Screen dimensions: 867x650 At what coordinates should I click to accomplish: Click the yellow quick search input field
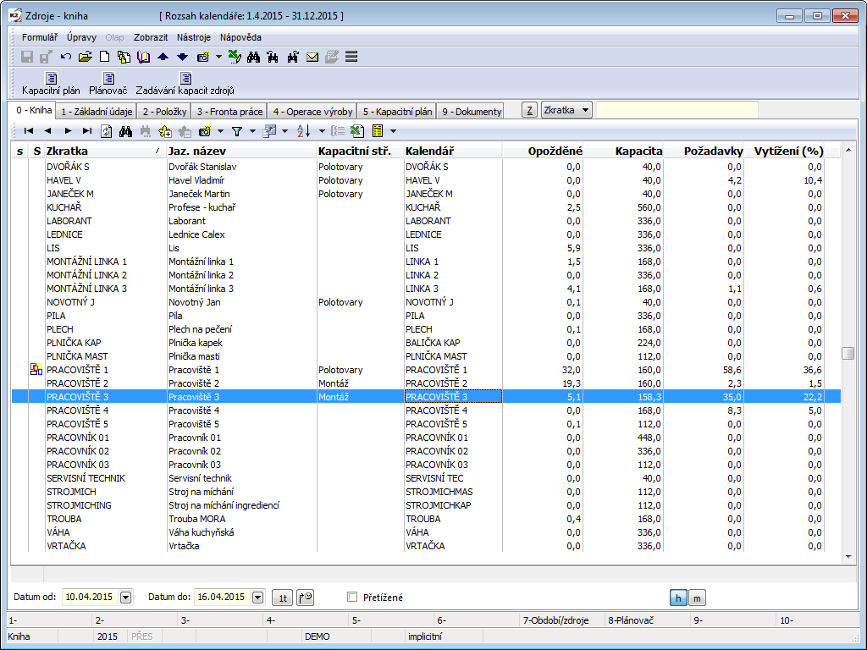click(x=676, y=110)
